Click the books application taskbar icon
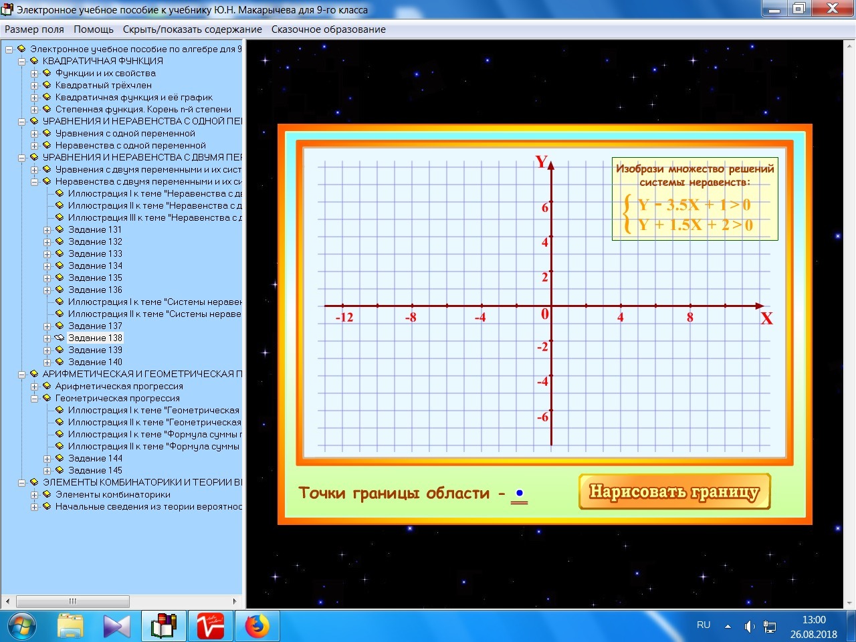The width and height of the screenshot is (856, 642). (164, 626)
